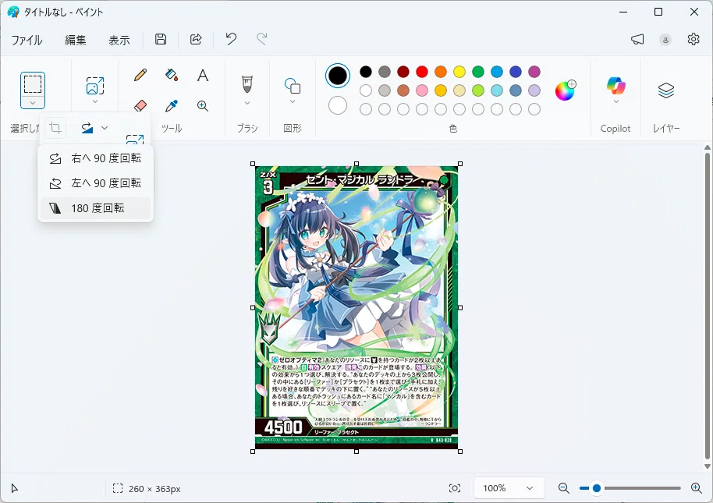Pick the indigo color swatch

click(515, 71)
